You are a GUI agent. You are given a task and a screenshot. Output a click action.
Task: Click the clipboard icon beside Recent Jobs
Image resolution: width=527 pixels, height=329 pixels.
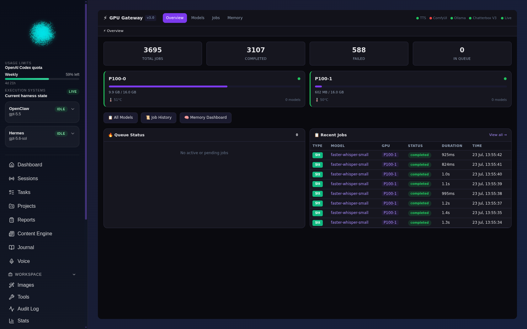coord(317,135)
